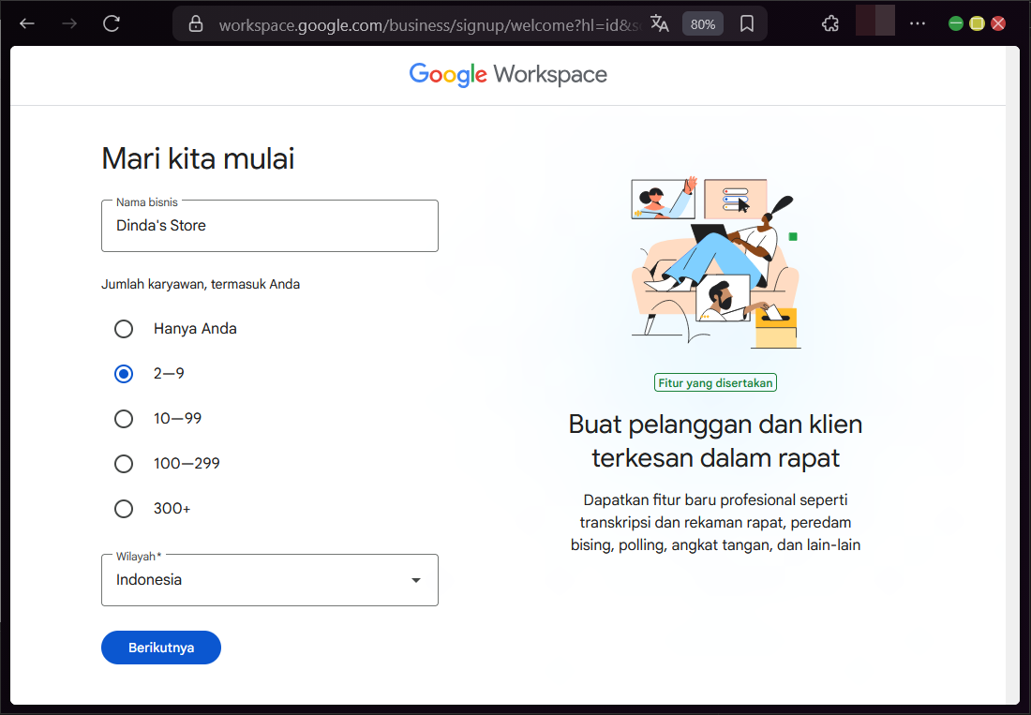The height and width of the screenshot is (715, 1031).
Task: Click the address bar URL
Action: [430, 25]
